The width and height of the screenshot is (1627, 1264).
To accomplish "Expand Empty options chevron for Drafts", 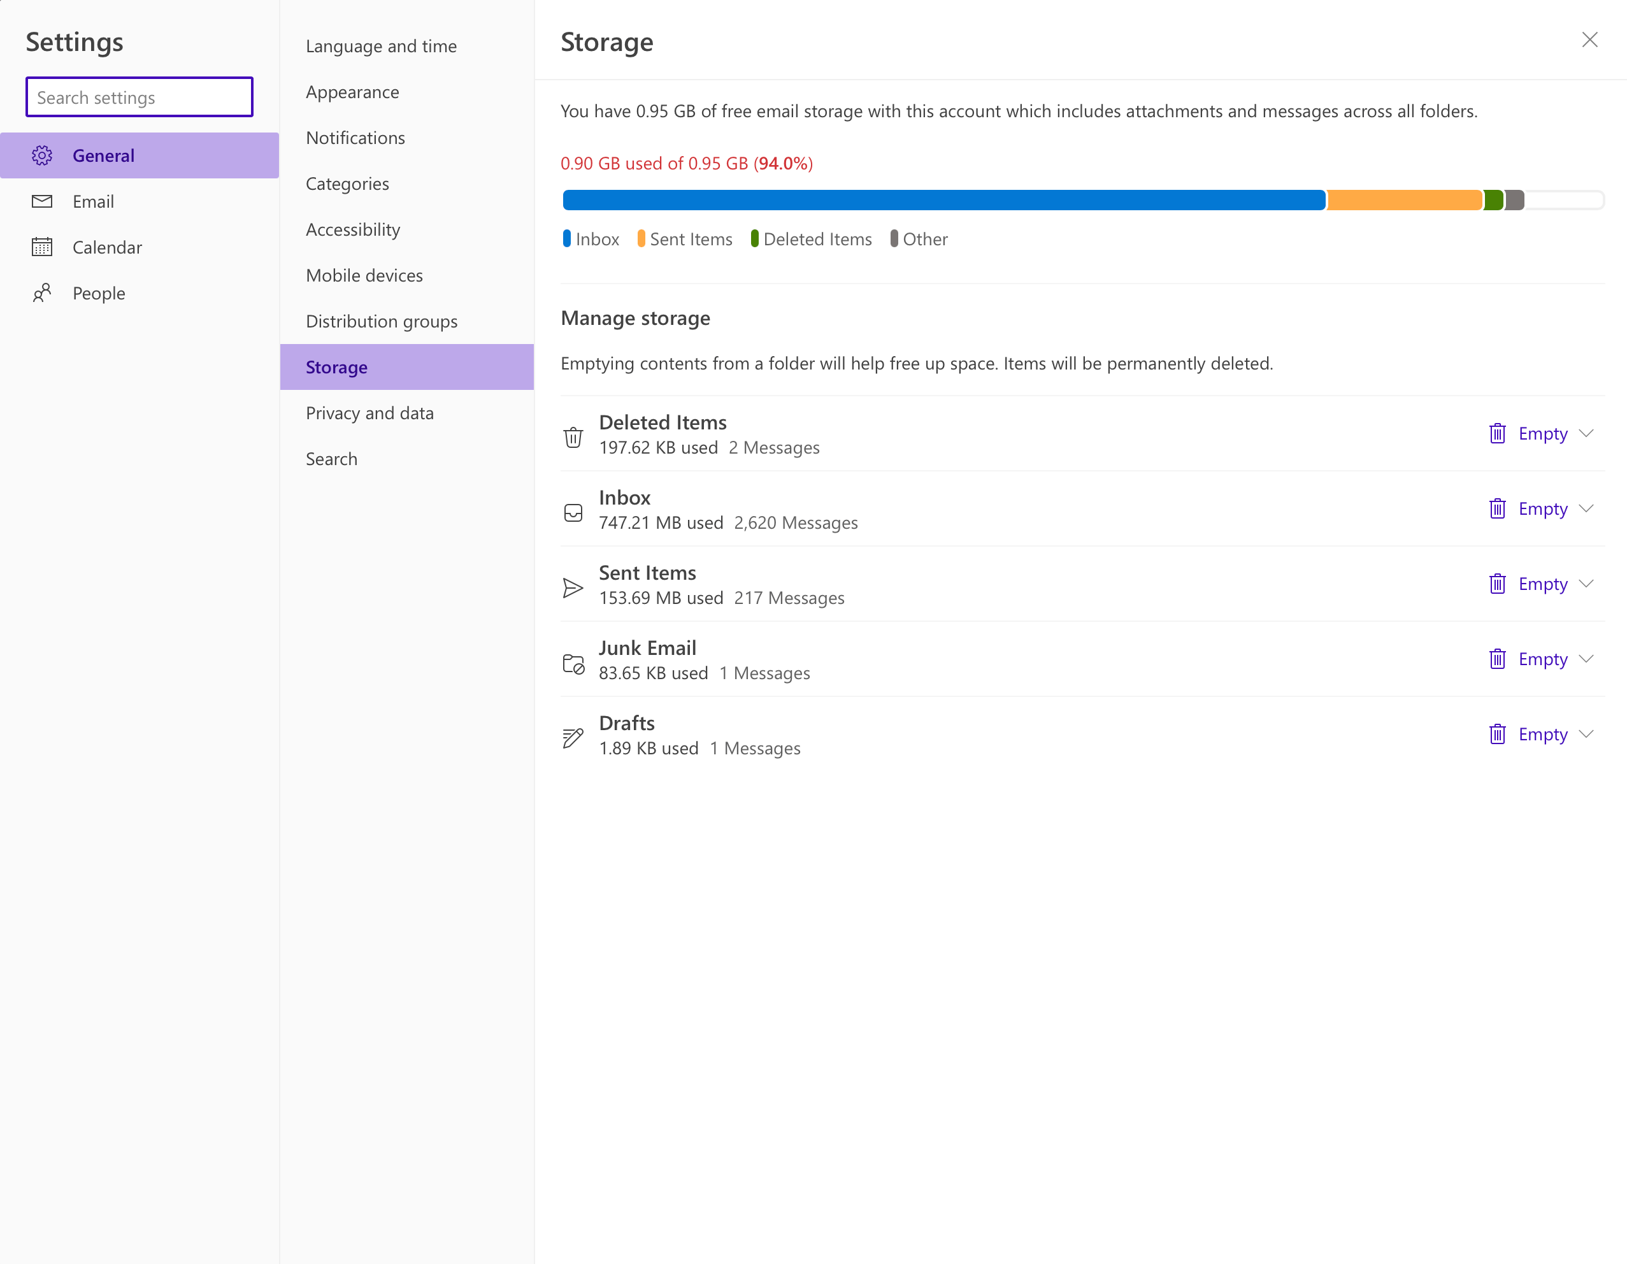I will click(x=1586, y=735).
